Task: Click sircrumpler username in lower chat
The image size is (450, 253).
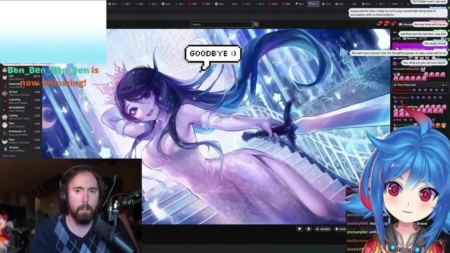Action: tap(357, 232)
